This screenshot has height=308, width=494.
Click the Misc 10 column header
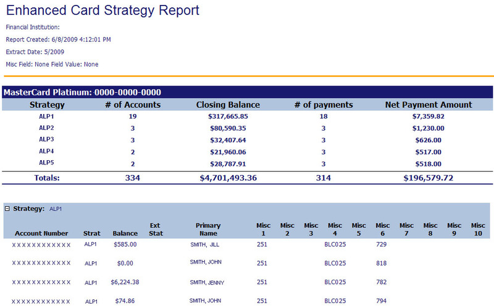(x=478, y=230)
